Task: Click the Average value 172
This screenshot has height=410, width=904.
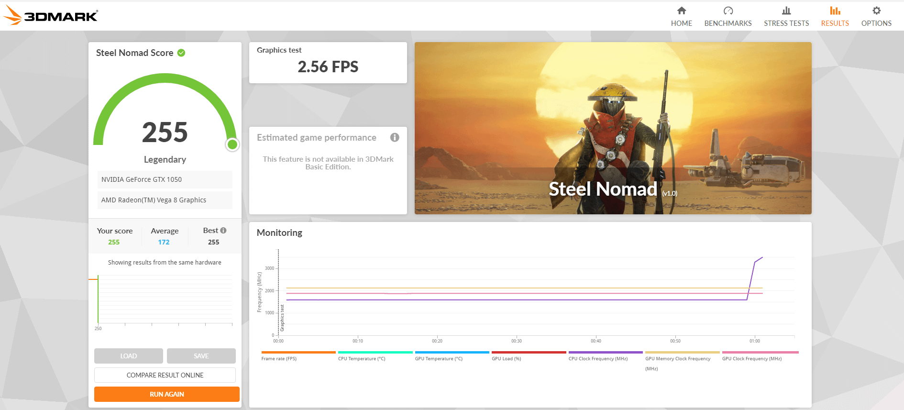Action: (x=164, y=242)
